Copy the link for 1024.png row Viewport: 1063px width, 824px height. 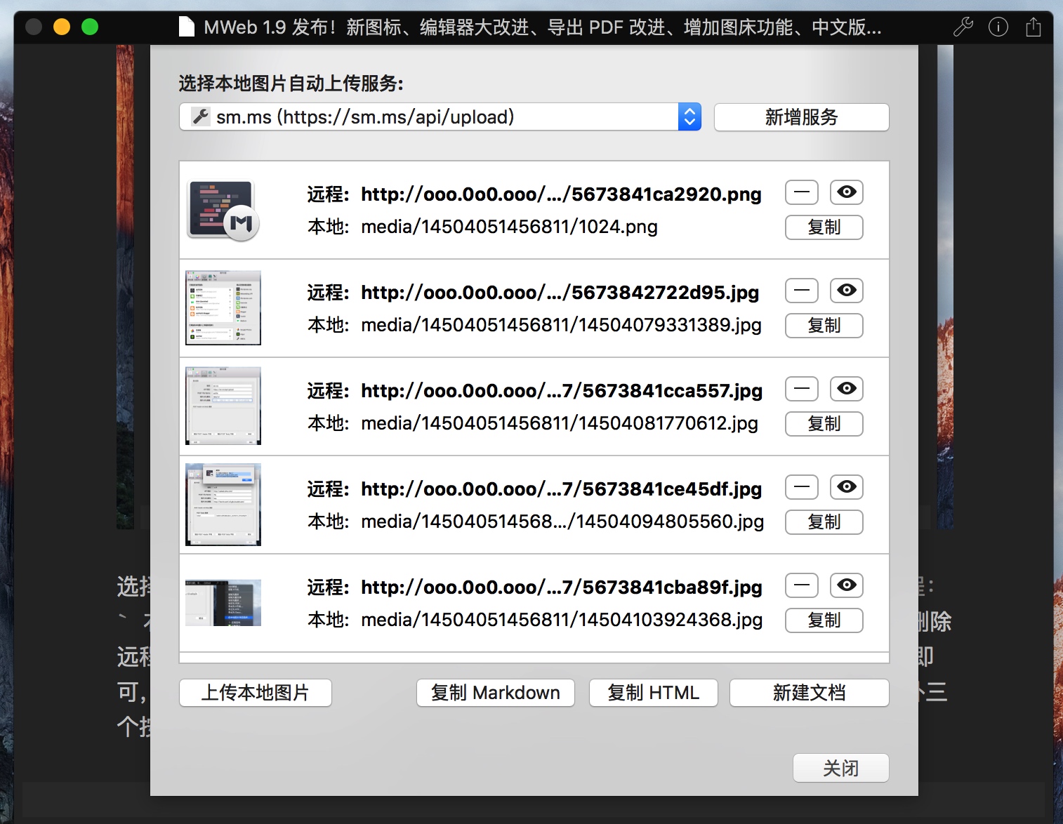tap(824, 227)
